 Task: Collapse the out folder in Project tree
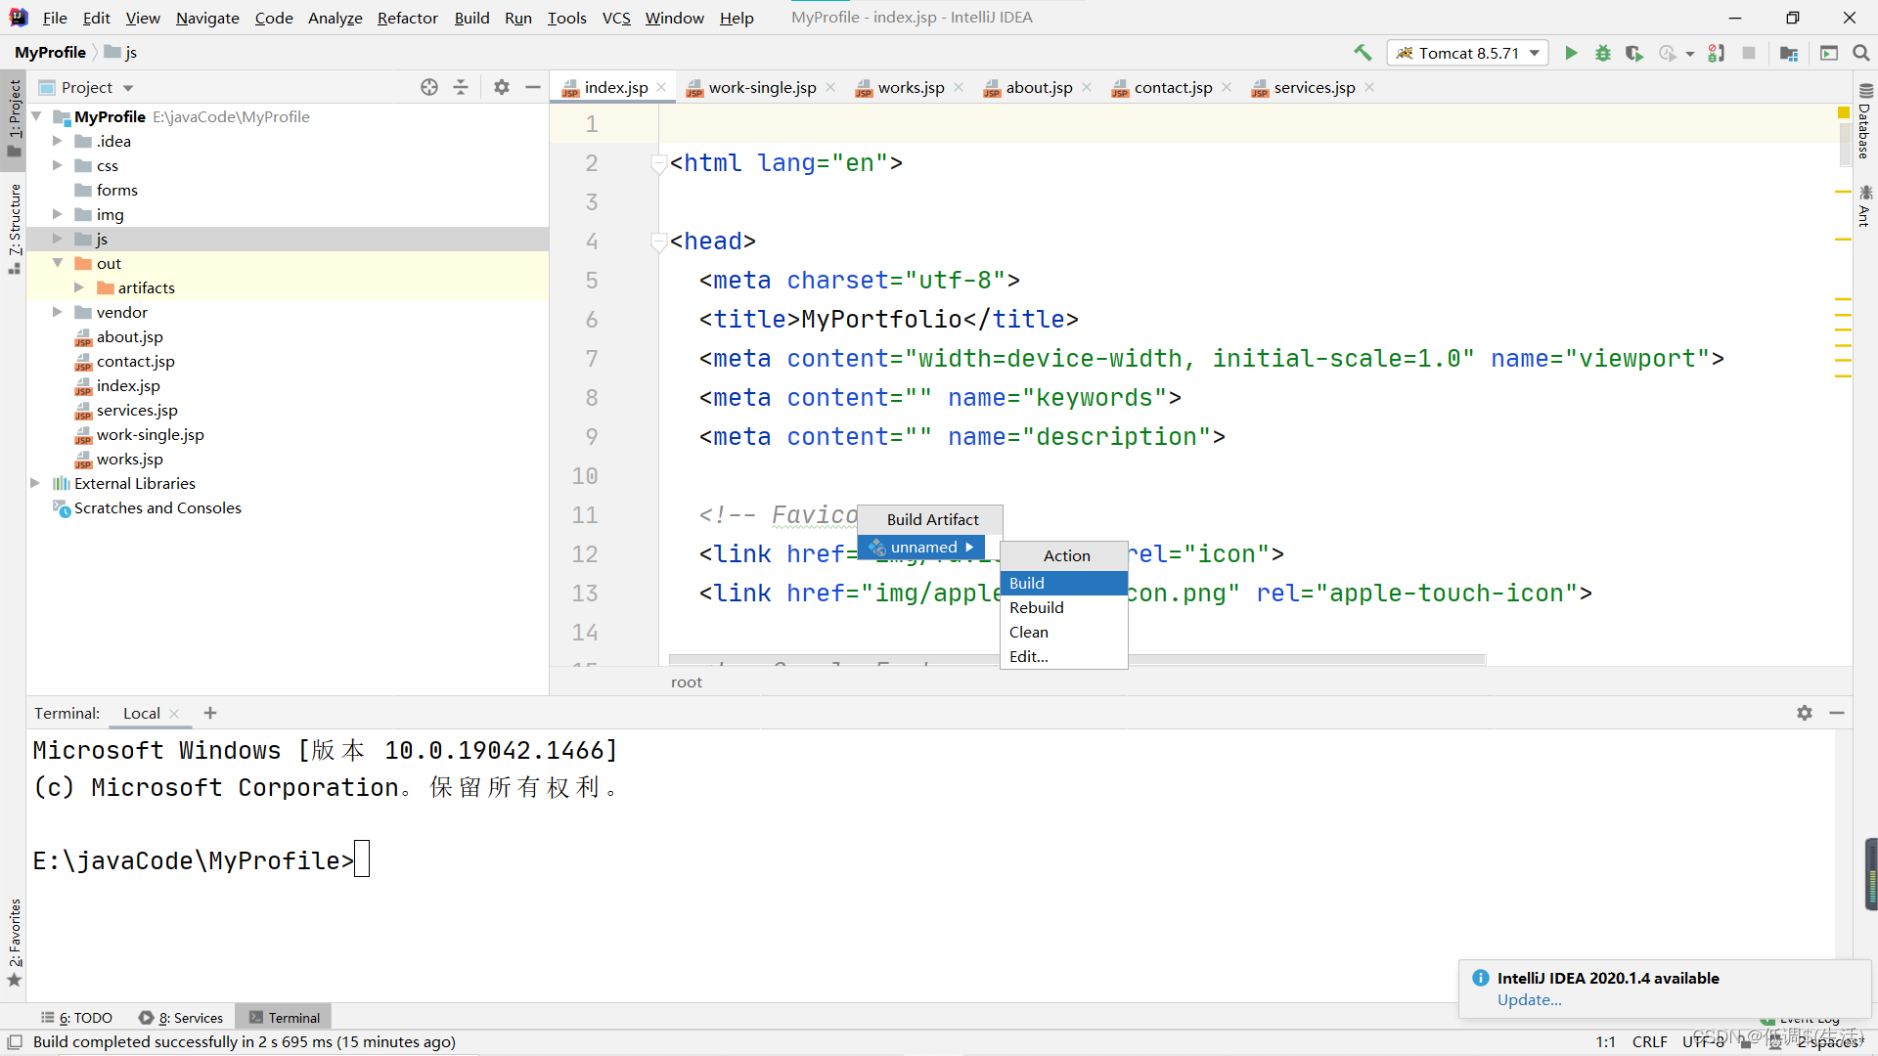click(x=57, y=263)
